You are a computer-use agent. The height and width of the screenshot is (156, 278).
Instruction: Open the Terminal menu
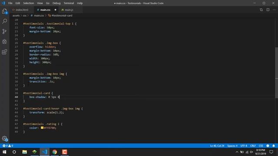point(69,3)
